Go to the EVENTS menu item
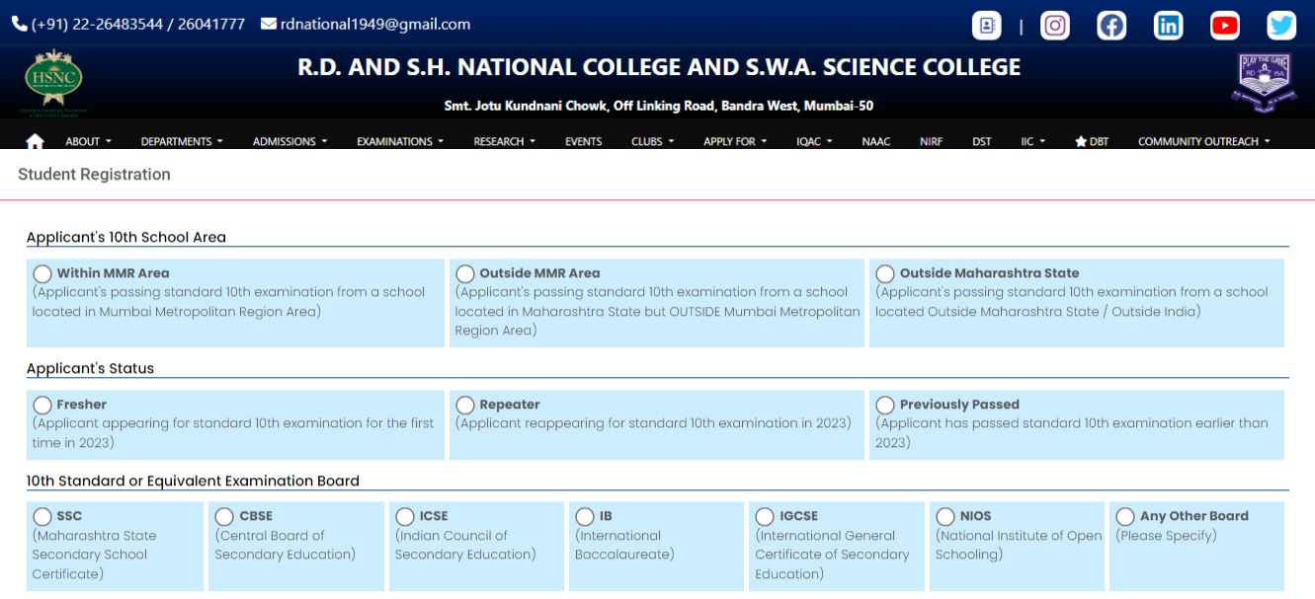1315x599 pixels. [583, 142]
